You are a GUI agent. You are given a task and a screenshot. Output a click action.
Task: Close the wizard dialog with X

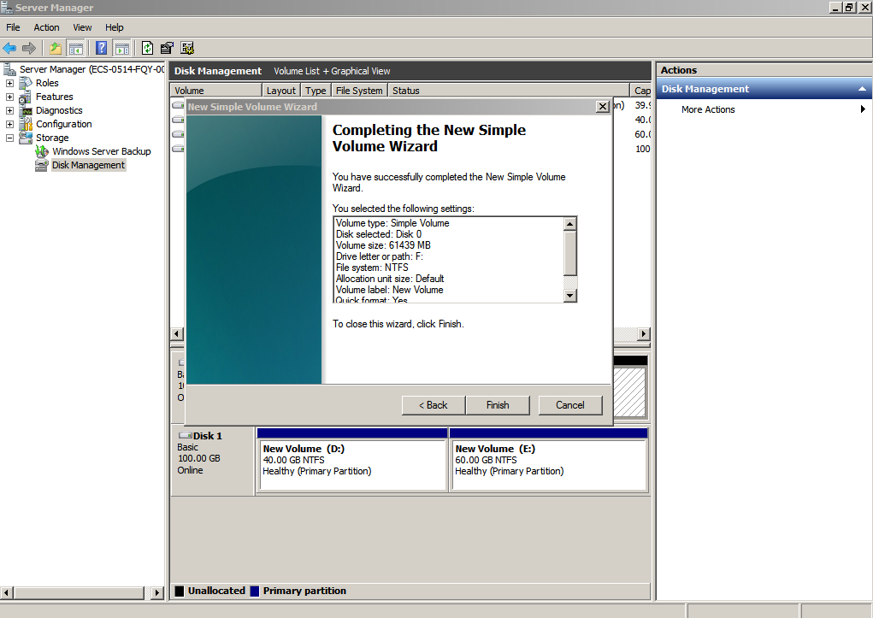(x=603, y=107)
